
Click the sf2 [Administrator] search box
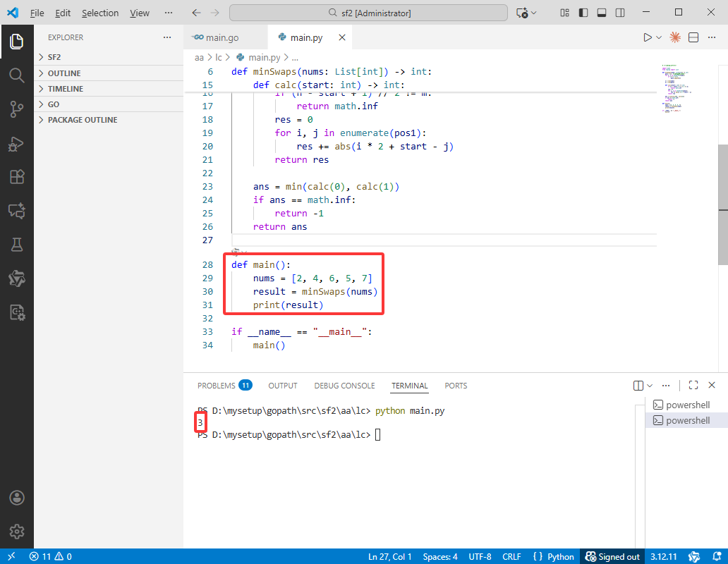[368, 13]
